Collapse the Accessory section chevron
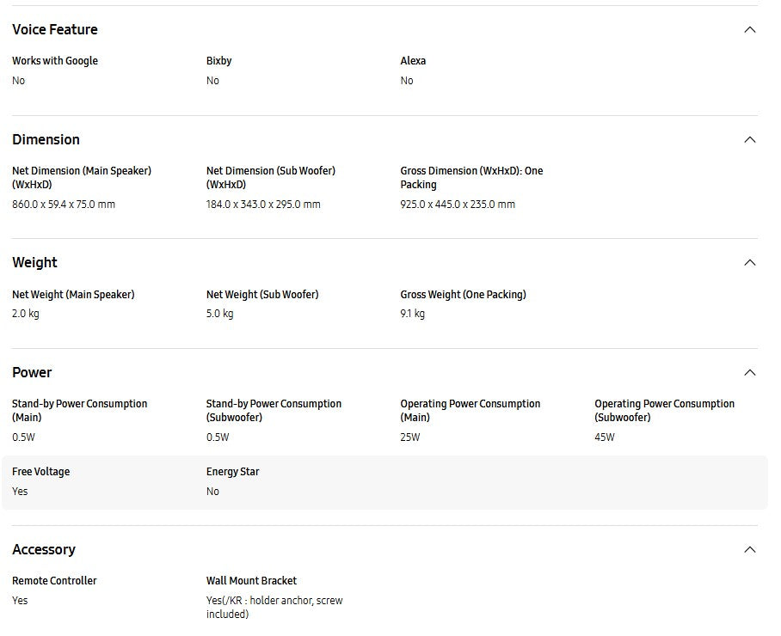 [749, 550]
